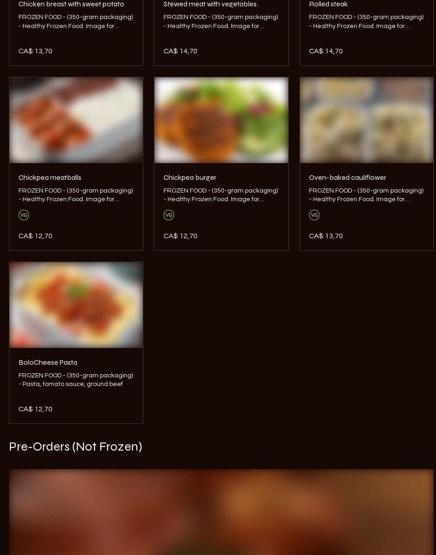Select the Chickpea meatballs title
The height and width of the screenshot is (555, 436).
(50, 178)
